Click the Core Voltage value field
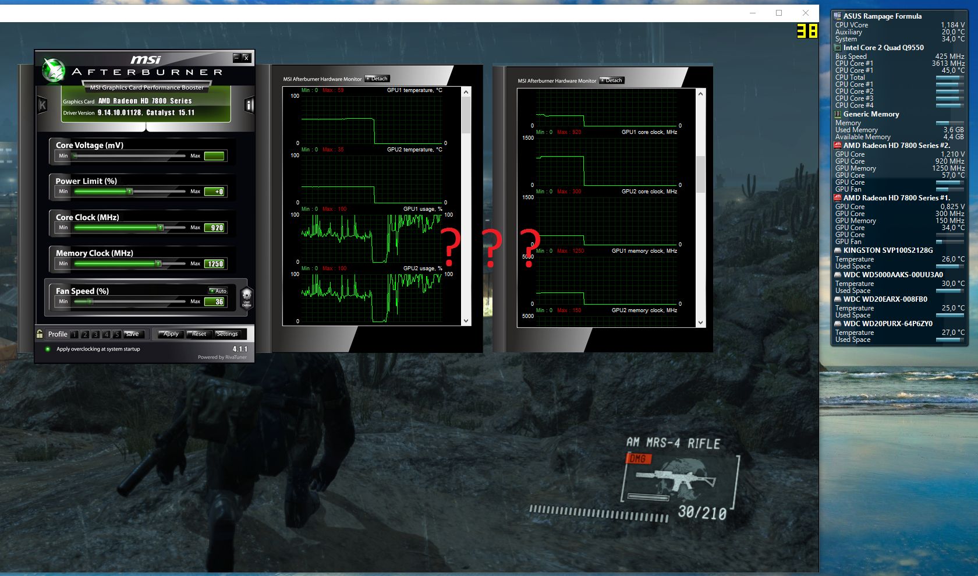 pyautogui.click(x=214, y=156)
